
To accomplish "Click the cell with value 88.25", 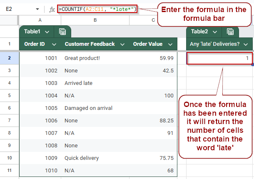I will tap(153, 121).
